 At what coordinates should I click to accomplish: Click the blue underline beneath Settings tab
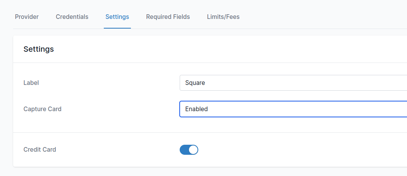pyautogui.click(x=117, y=28)
